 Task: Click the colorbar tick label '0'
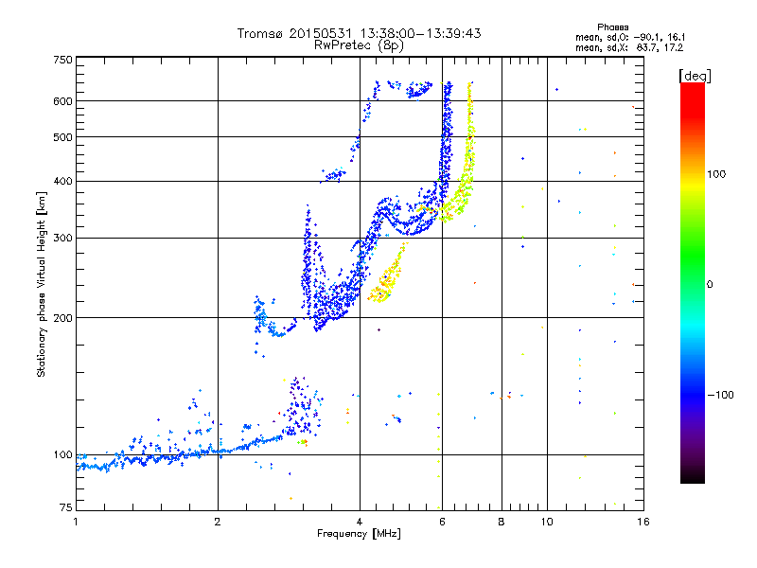[x=710, y=285]
